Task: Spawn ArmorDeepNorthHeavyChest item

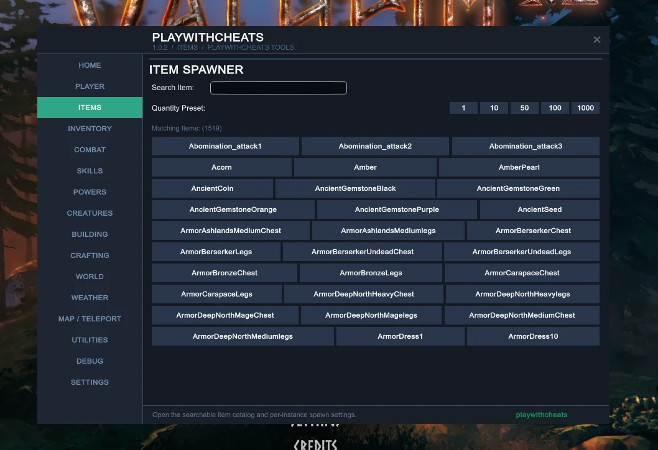Action: pos(363,294)
